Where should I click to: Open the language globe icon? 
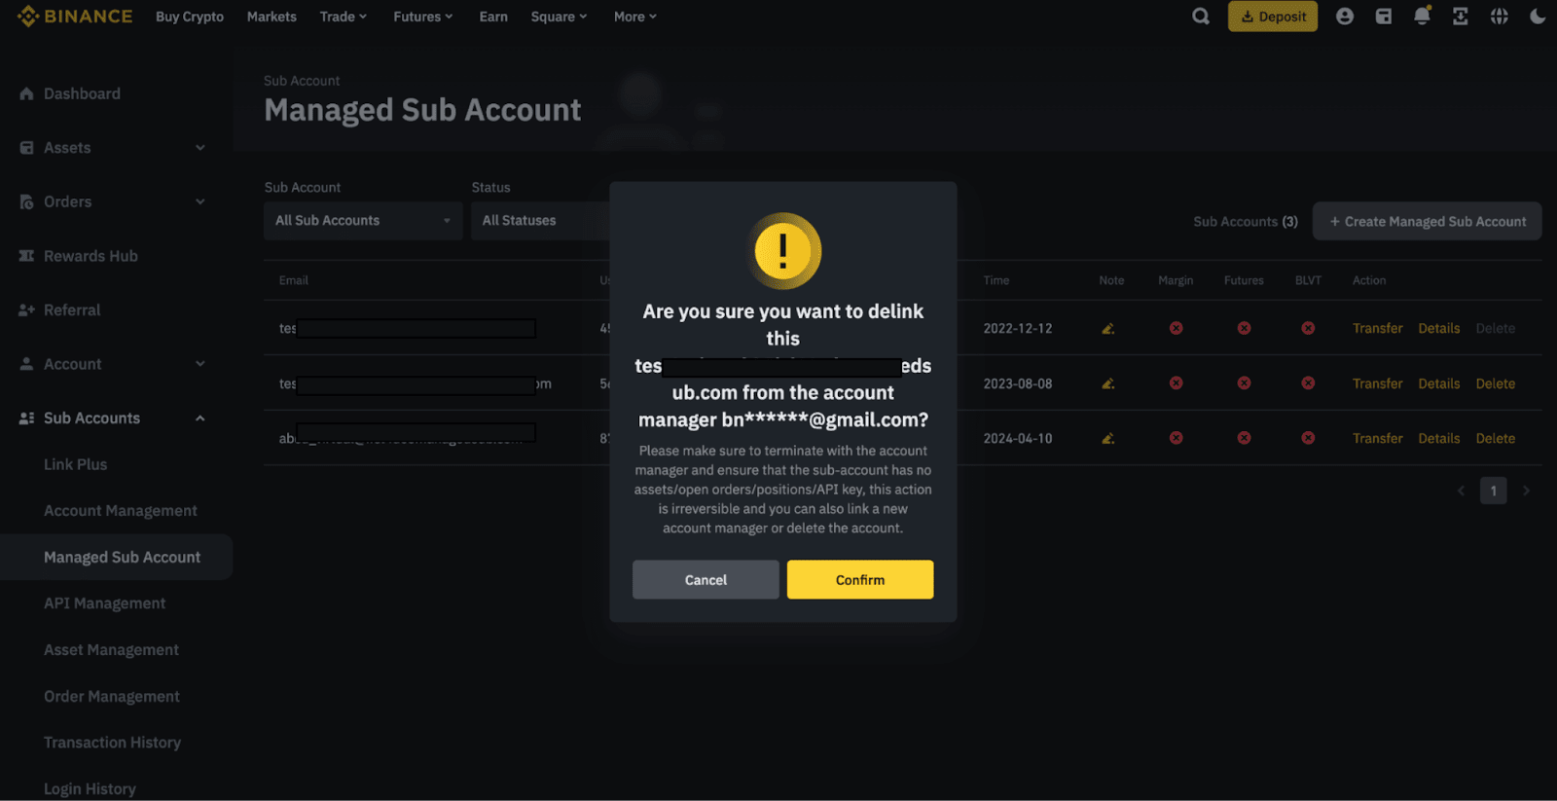pyautogui.click(x=1500, y=17)
